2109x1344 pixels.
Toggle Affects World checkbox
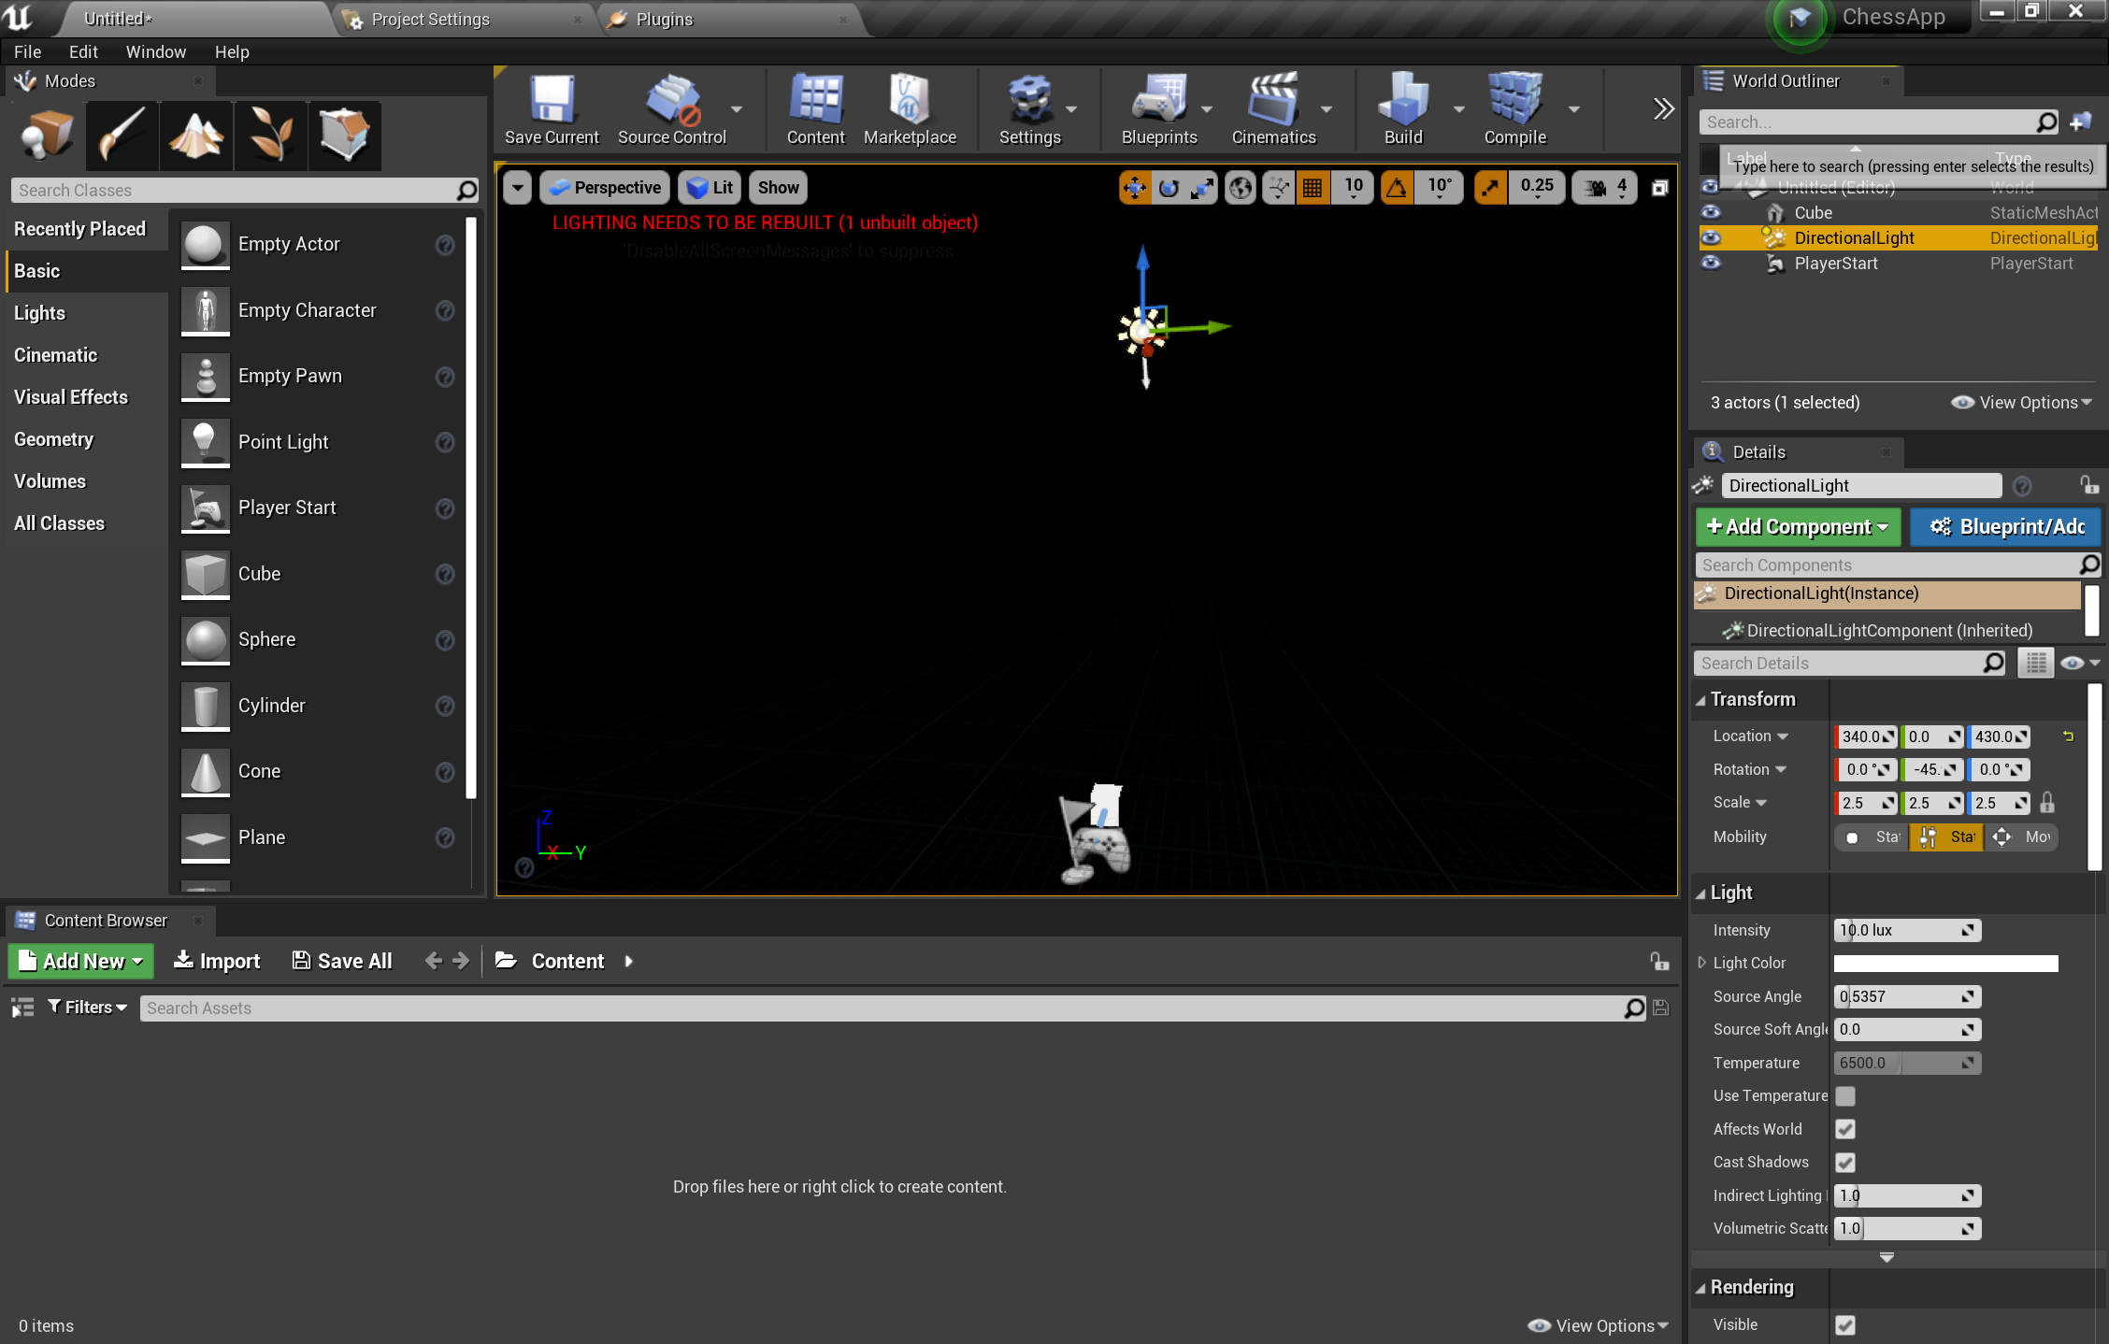click(x=1844, y=1129)
